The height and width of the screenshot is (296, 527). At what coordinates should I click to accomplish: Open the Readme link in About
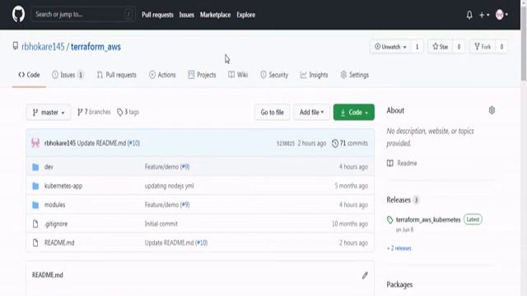tap(402, 163)
